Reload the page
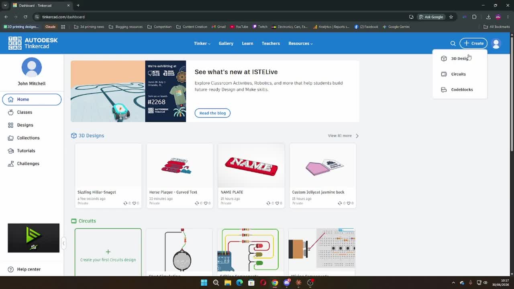Screen dimensions: 514x289 pyautogui.click(x=25, y=17)
